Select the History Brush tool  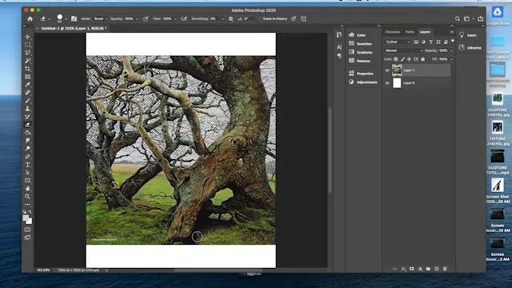pos(28,117)
